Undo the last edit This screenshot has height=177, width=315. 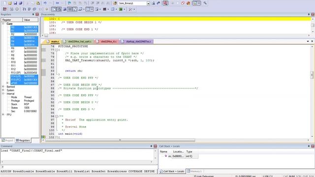coord(45,3)
